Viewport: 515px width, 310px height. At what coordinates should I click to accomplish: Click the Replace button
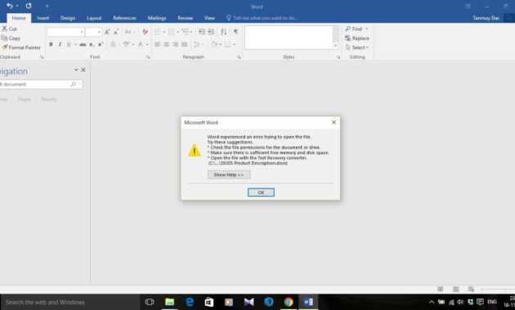tap(357, 38)
